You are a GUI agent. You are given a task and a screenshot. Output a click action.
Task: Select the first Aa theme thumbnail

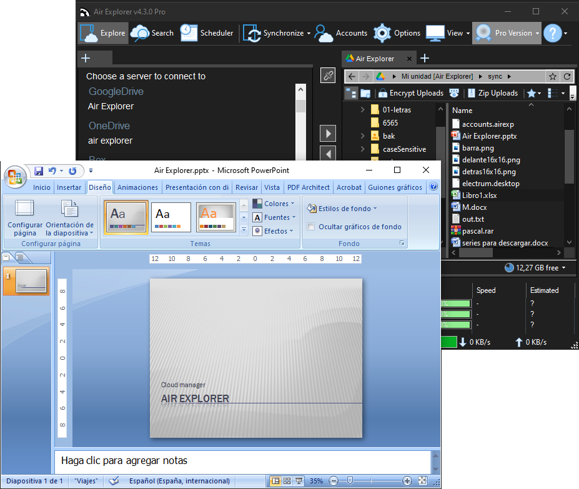point(126,217)
